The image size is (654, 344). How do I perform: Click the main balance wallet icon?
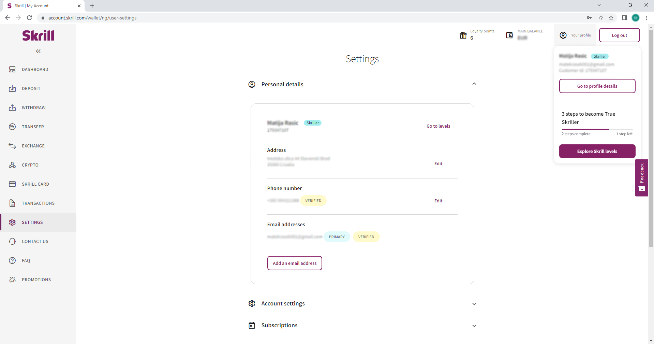click(x=509, y=35)
